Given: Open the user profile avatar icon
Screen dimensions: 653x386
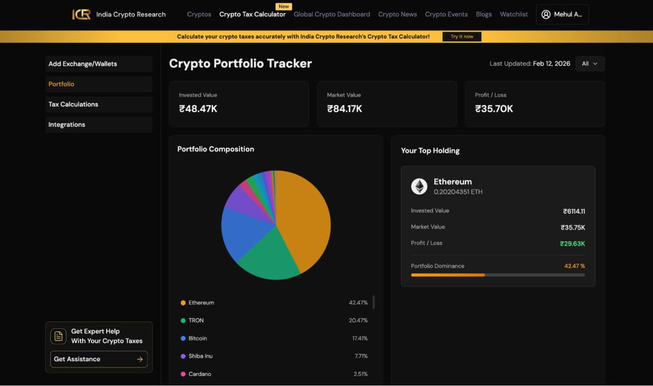Looking at the screenshot, I should point(546,15).
